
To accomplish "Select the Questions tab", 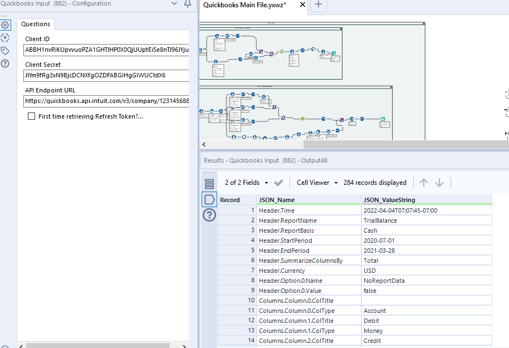I will click(36, 24).
